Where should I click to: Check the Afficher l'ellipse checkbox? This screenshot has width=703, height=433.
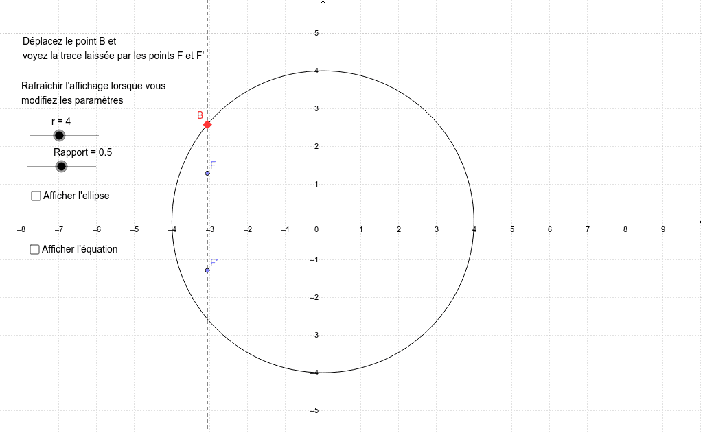36,196
